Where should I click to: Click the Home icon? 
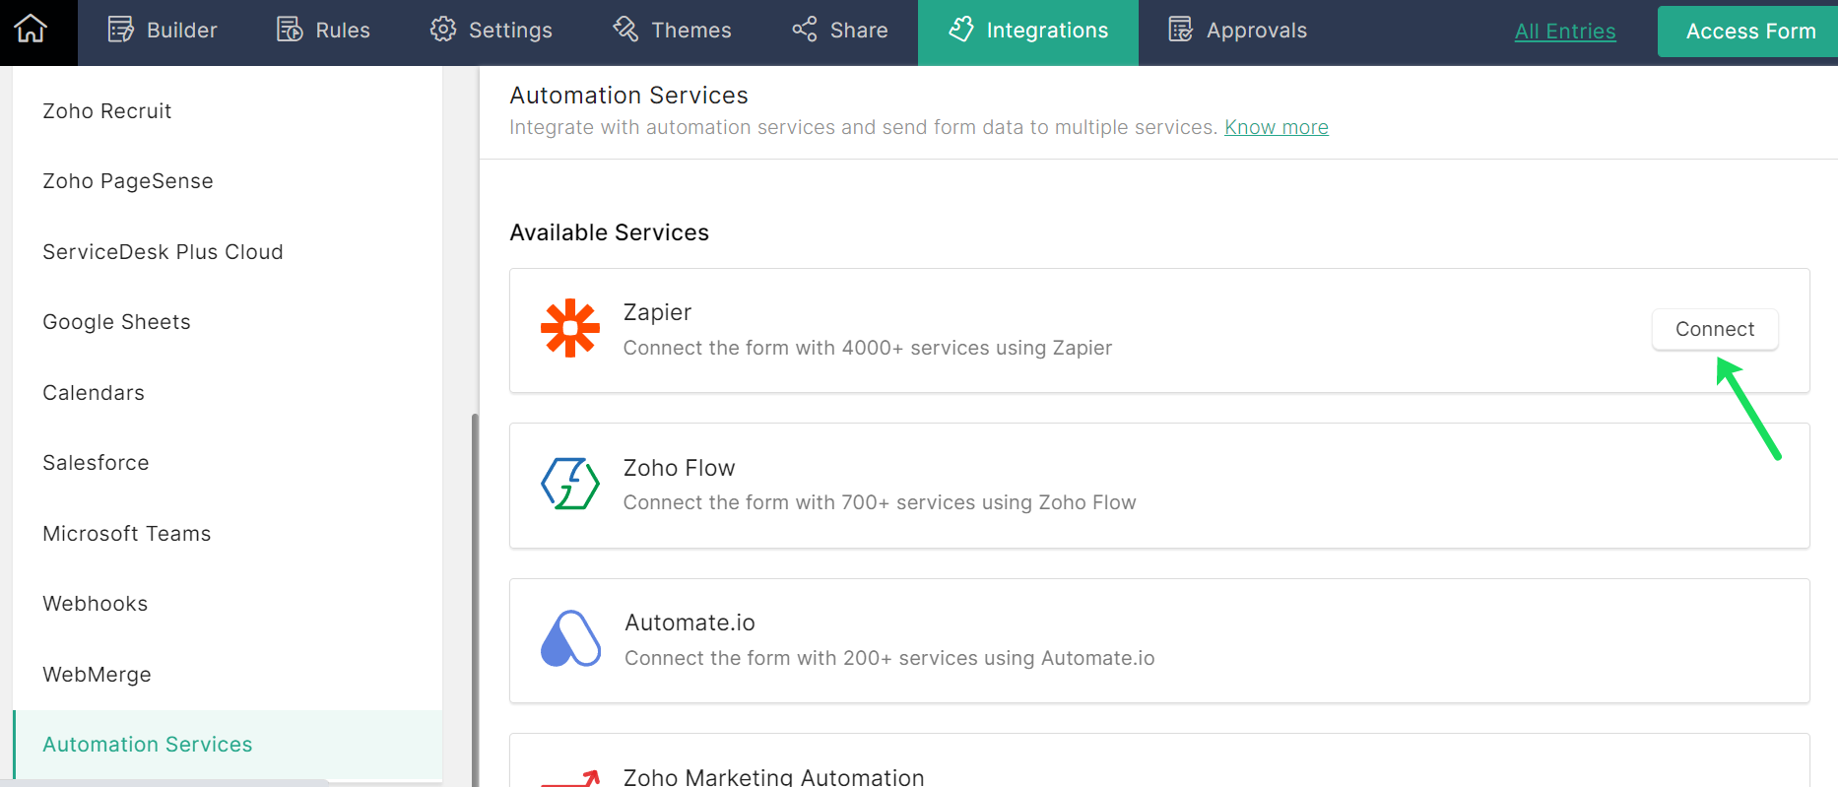coord(31,30)
